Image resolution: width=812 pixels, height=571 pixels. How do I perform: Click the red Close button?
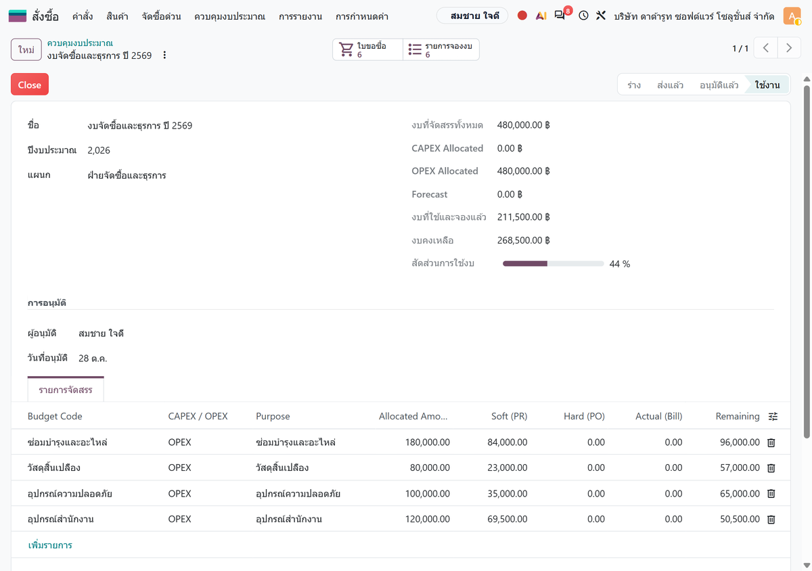pos(30,85)
